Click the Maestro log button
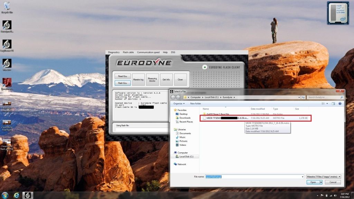Viewport: 354px width, 199px height. 138,80
